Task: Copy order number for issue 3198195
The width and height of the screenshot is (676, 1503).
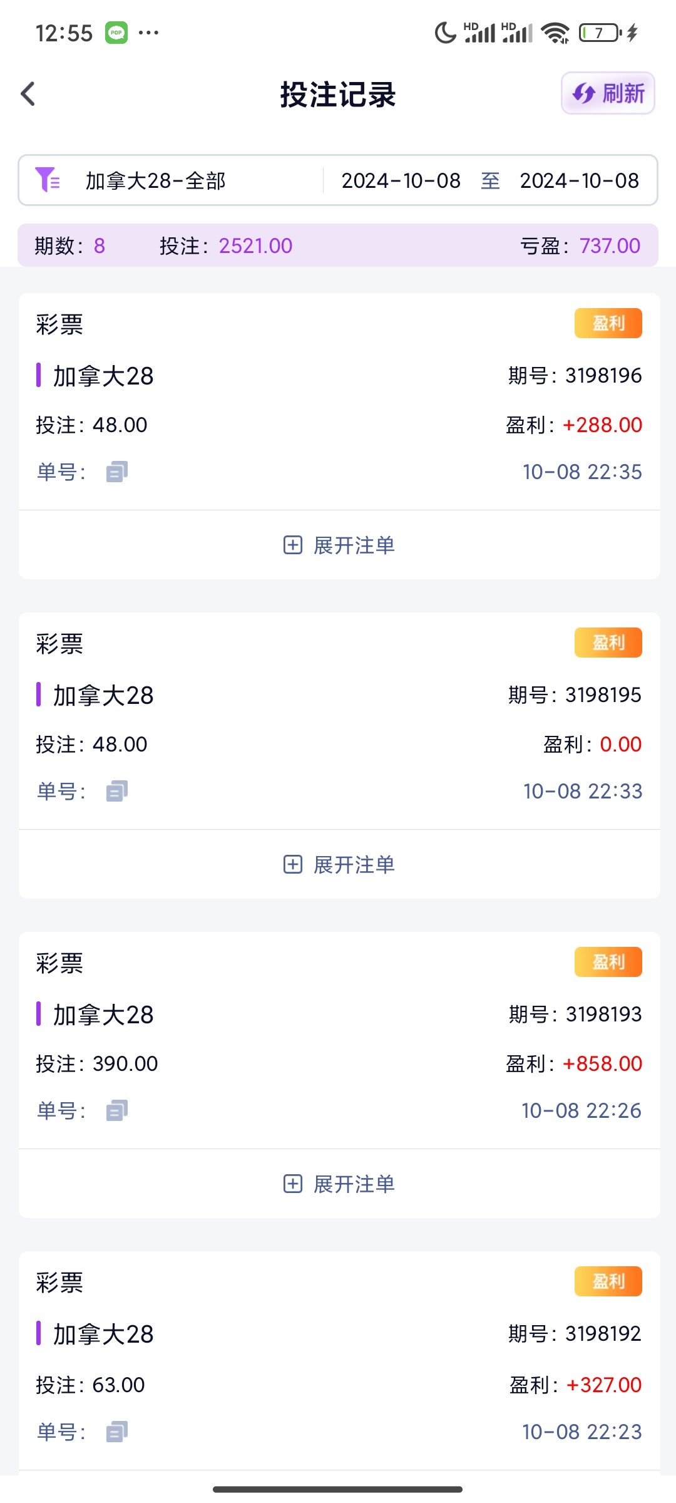Action: 117,791
